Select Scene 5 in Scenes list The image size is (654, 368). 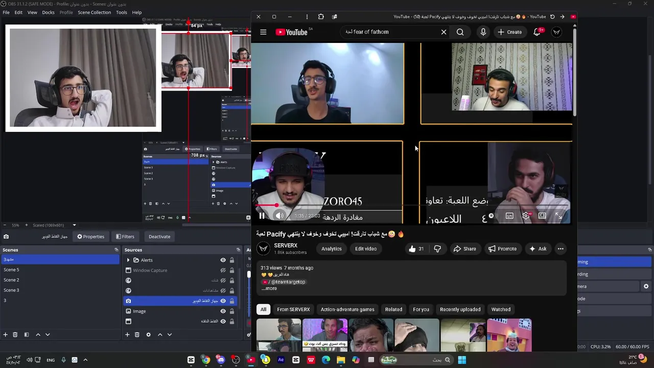(x=60, y=270)
